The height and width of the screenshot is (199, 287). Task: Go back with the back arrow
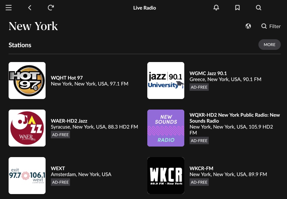click(30, 8)
